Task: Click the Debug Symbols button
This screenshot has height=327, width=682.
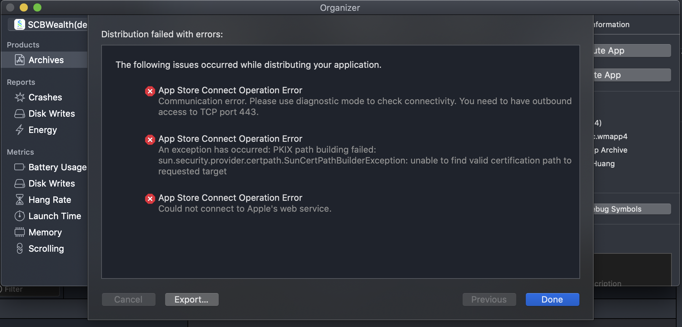Action: click(632, 209)
